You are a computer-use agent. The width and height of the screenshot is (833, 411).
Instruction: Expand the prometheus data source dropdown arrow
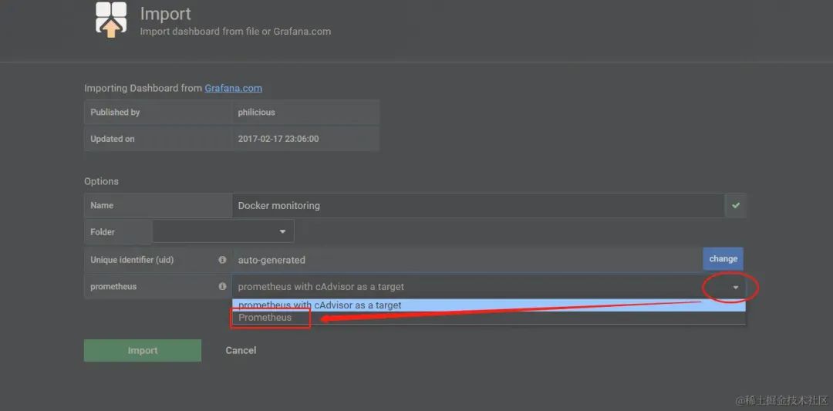click(x=736, y=288)
